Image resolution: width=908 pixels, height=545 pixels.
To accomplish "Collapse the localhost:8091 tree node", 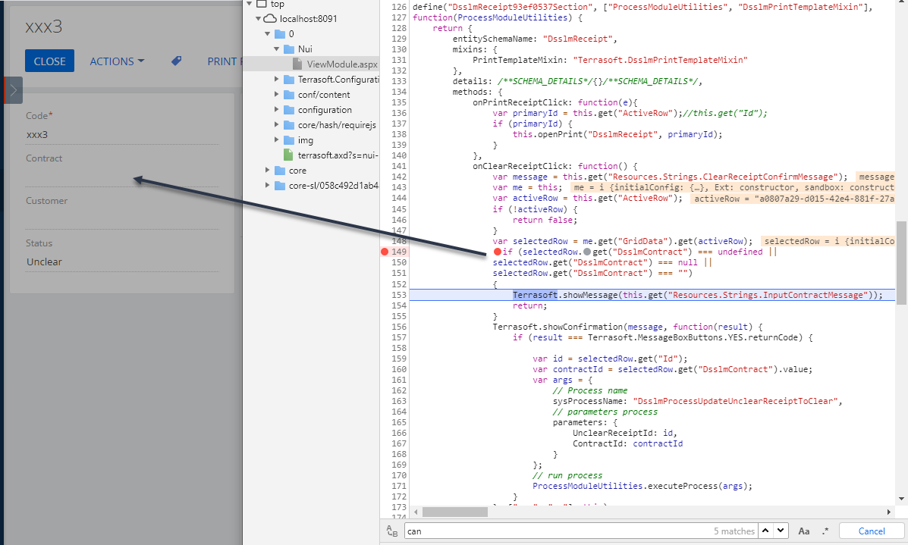I will click(258, 18).
